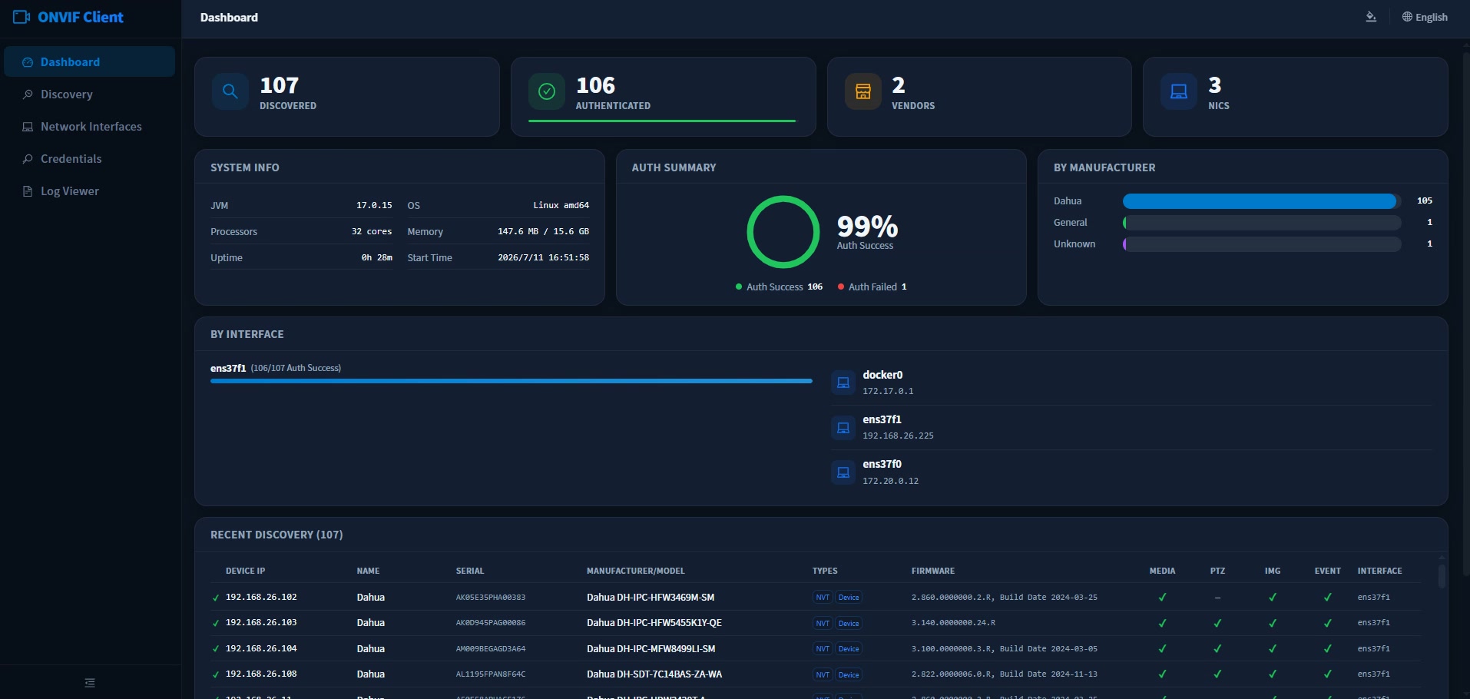Open Network Interfaces in the sidebar
This screenshot has height=699, width=1470.
pos(90,126)
